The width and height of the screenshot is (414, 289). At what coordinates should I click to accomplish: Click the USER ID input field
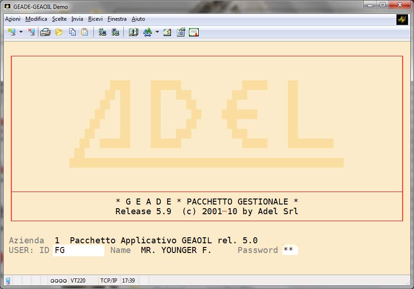[x=78, y=251]
